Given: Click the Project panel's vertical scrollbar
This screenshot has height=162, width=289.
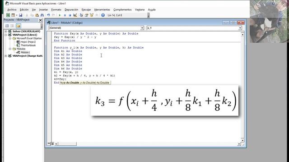Looking at the screenshot, I should point(42,26).
